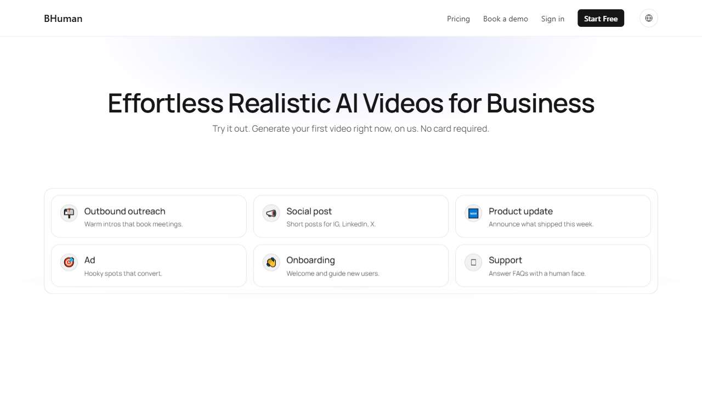
Task: Choose the Social post card title
Action: coord(309,211)
